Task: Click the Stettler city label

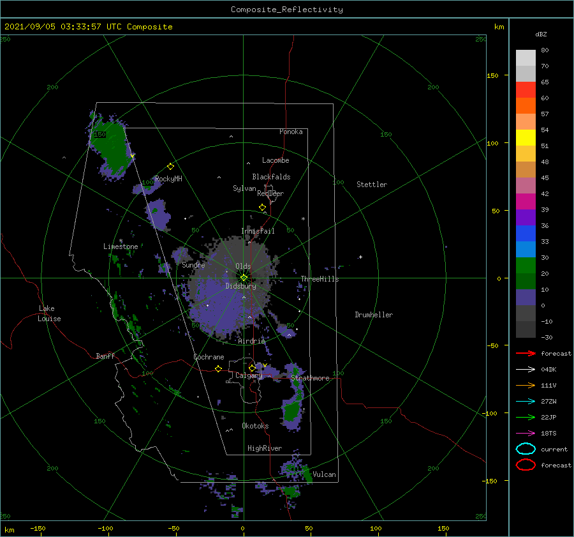Action: tap(372, 185)
